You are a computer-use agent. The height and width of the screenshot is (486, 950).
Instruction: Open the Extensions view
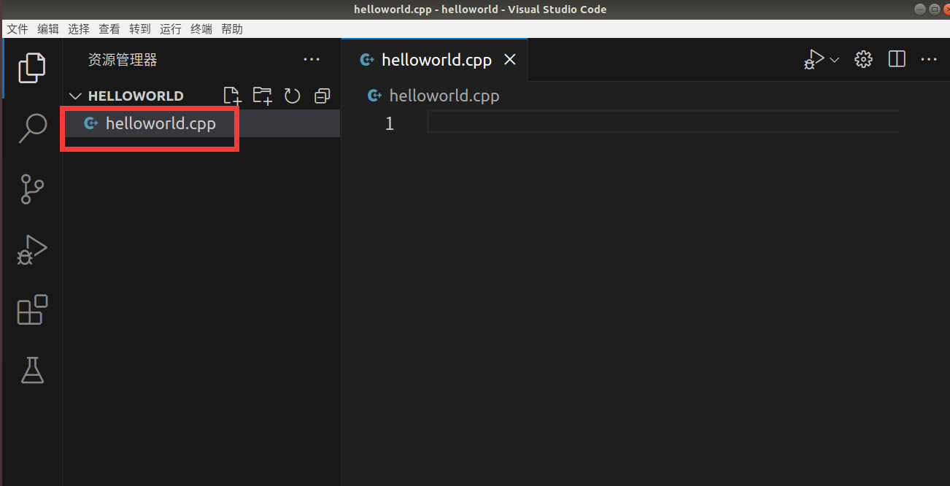coord(32,310)
